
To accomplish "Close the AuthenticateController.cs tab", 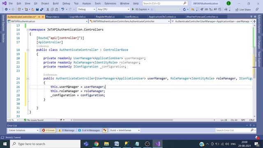I will coord(43,17).
